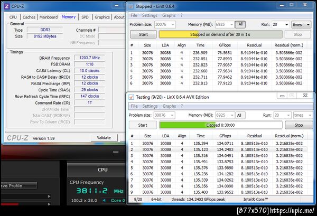The width and height of the screenshot is (317, 216).
Task: Switch to the Caches tab
Action: pyautogui.click(x=29, y=17)
